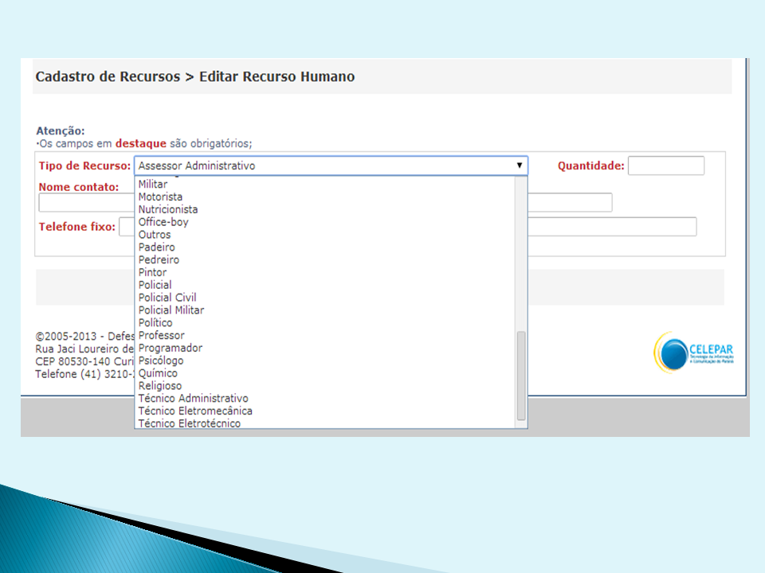
Task: Choose Técnico Eletromecânica from the list
Action: 195,411
